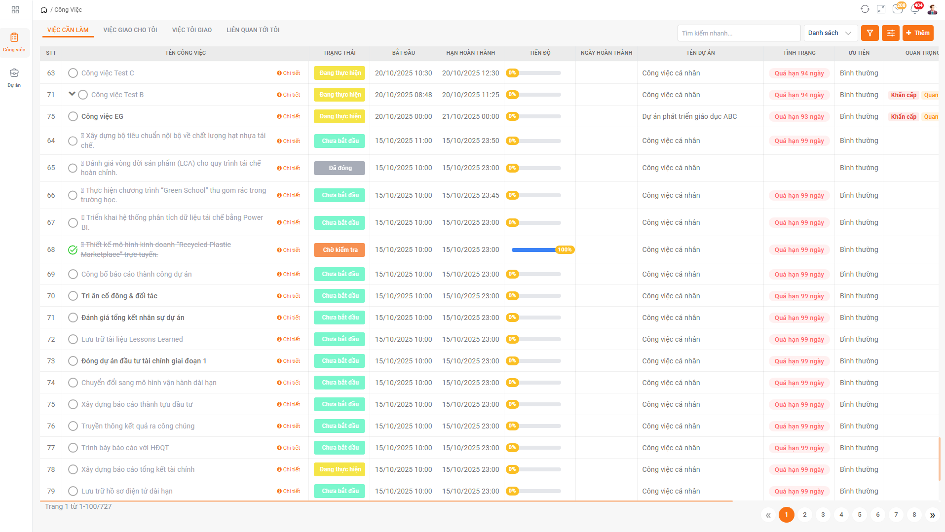The width and height of the screenshot is (945, 532).
Task: Tick the circle for Tri ân cổ đông & đối tác
Action: (73, 296)
